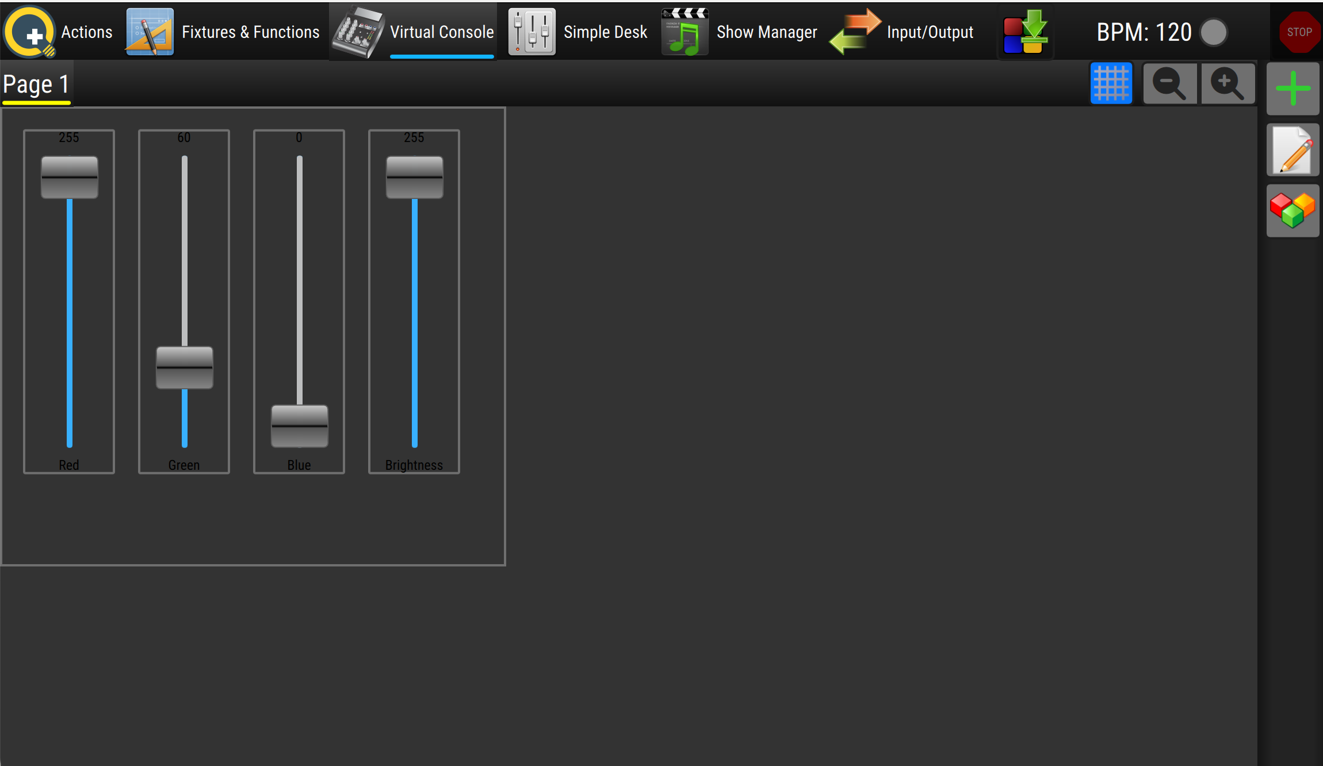The width and height of the screenshot is (1323, 766).
Task: Click the Green slider handle
Action: coord(185,367)
